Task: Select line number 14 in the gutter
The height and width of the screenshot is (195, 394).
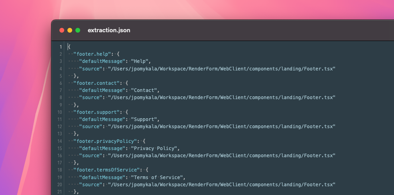Action: (x=59, y=141)
